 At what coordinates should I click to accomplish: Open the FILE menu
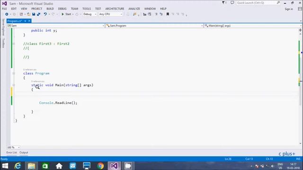click(4, 9)
